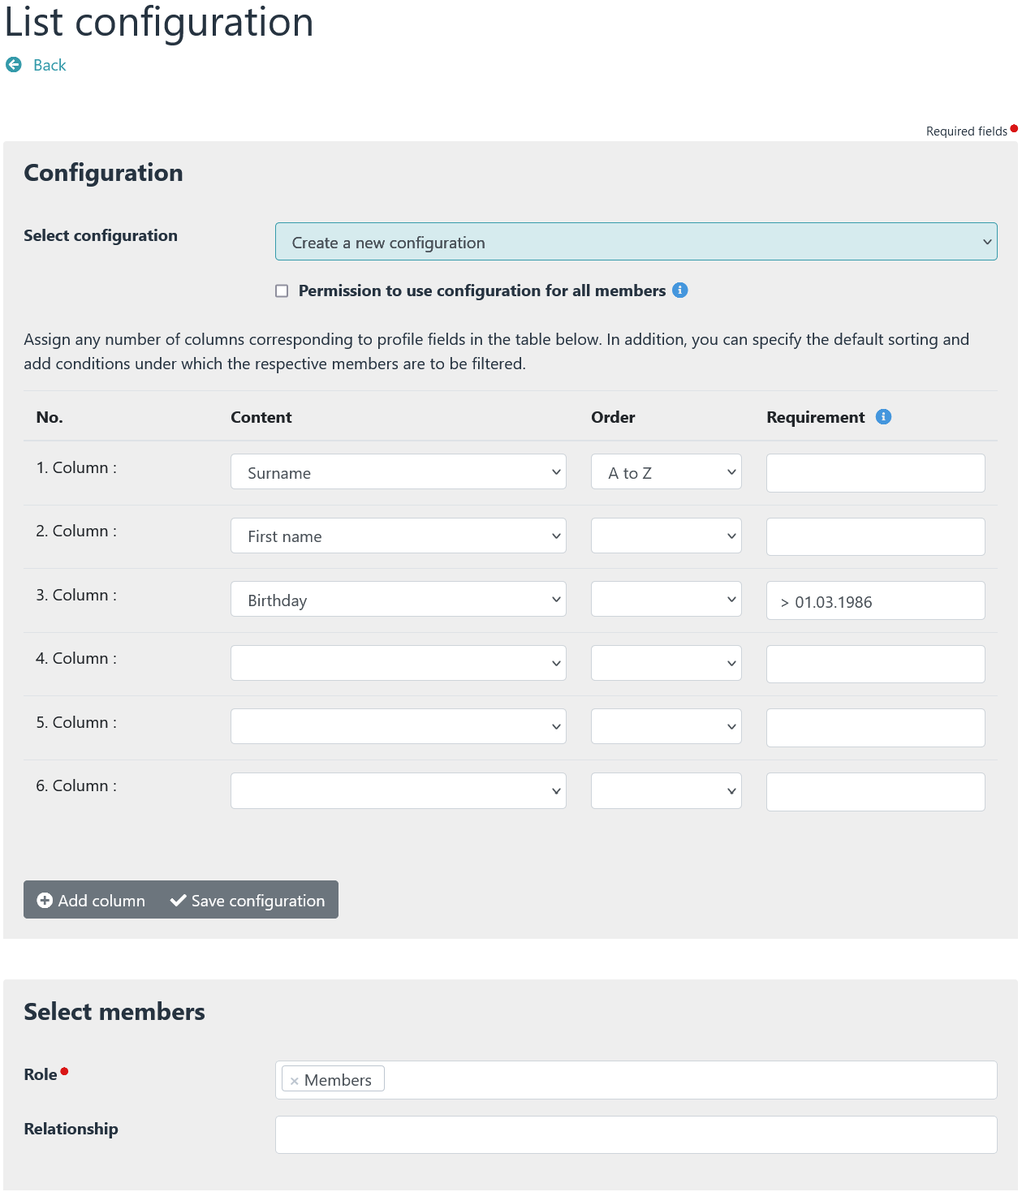Click the red required dot next to Role
This screenshot has width=1035, height=1192.
[65, 1069]
